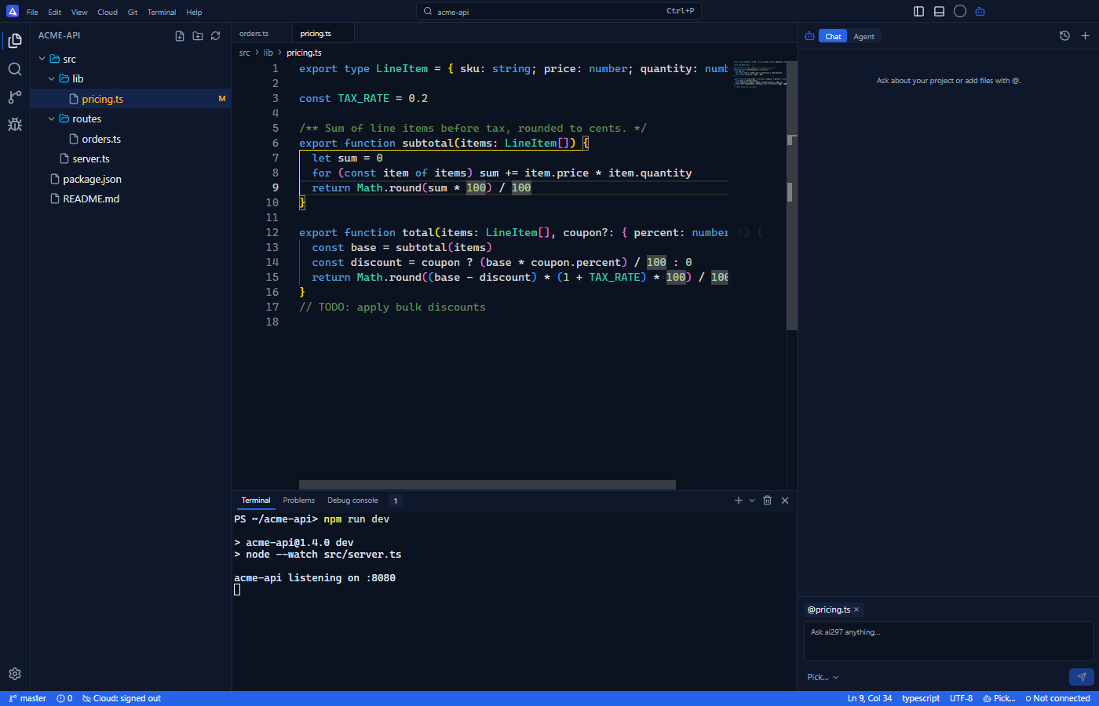Image resolution: width=1099 pixels, height=706 pixels.
Task: Click the circle button in the title bar
Action: tap(960, 11)
